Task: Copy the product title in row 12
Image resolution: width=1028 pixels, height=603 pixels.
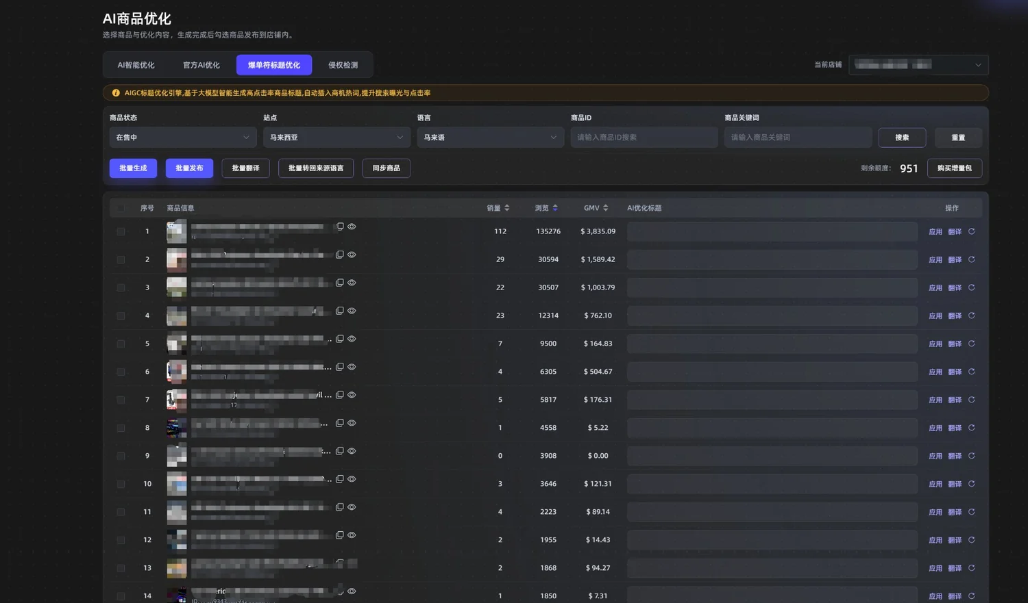Action: tap(340, 535)
